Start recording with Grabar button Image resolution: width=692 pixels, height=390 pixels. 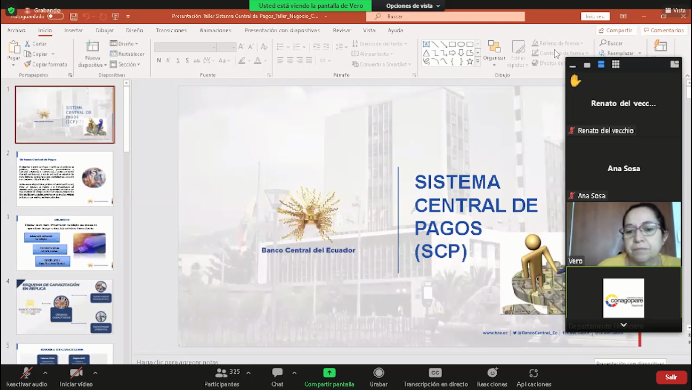(379, 377)
